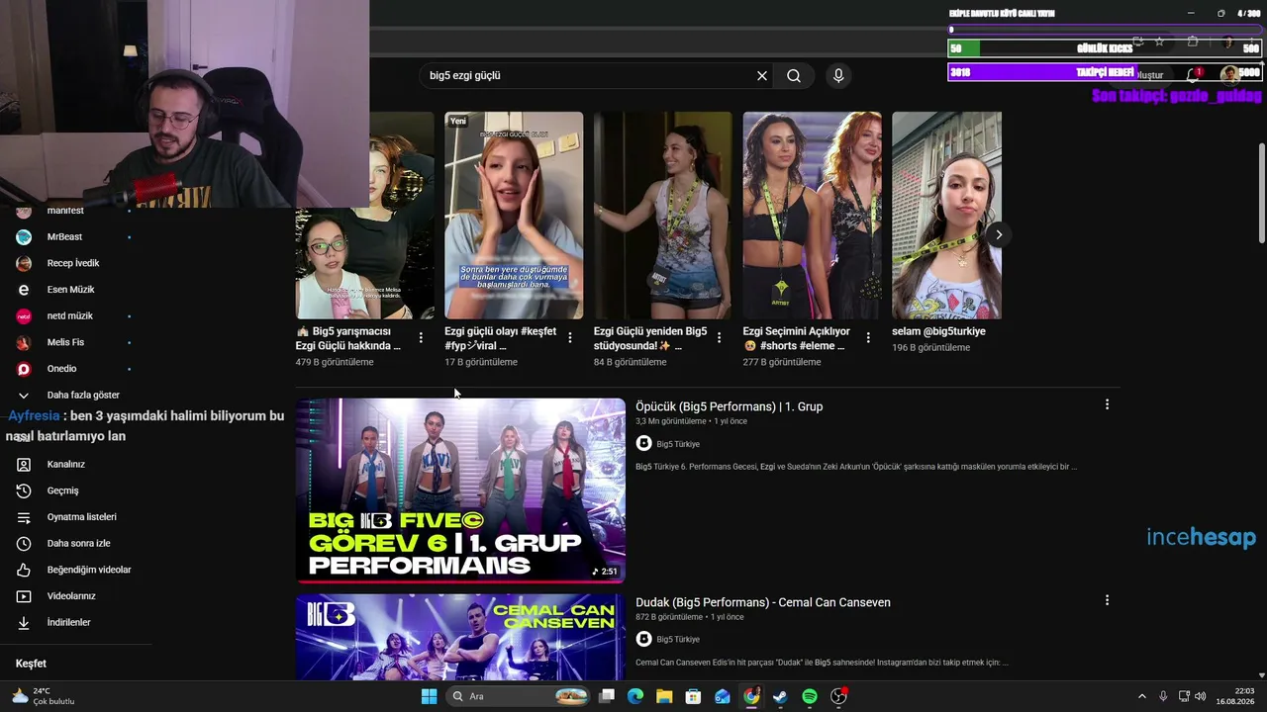The height and width of the screenshot is (712, 1267).
Task: Open the taskbar clock and date
Action: (1234, 696)
